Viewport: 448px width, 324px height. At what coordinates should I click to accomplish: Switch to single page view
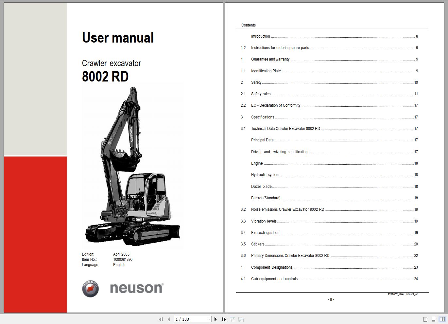click(425, 319)
